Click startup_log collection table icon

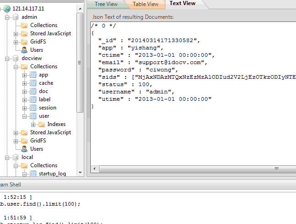click(33, 174)
